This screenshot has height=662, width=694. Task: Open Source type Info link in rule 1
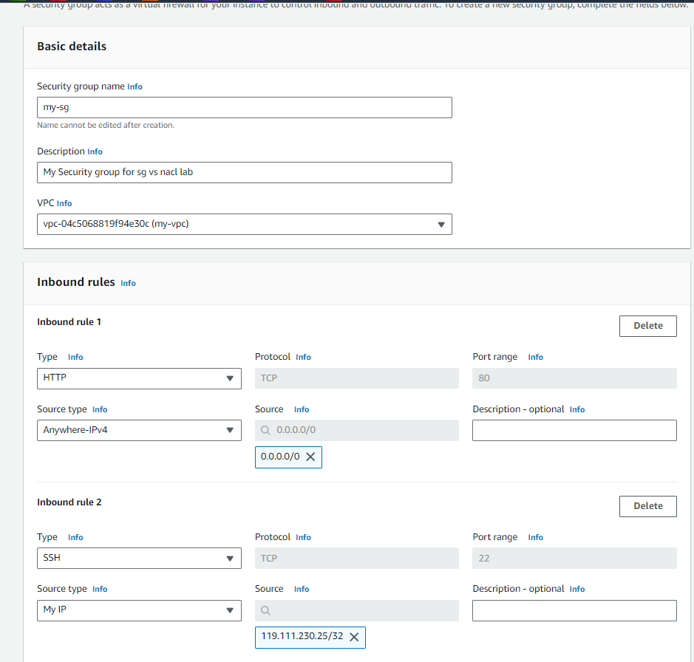pos(100,410)
